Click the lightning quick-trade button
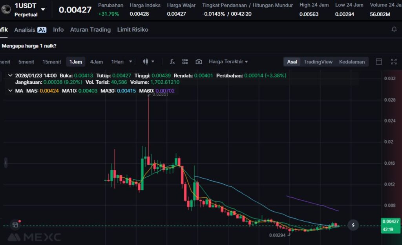Screen dimensions: 402x245 (x=353, y=225)
